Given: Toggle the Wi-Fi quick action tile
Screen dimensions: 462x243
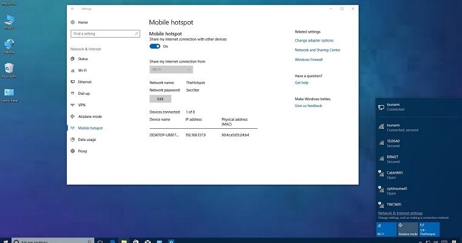Looking at the screenshot, I should 387,230.
